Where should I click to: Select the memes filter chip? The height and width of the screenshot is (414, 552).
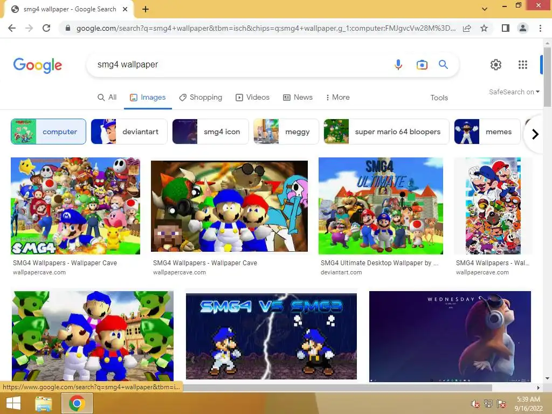point(487,132)
